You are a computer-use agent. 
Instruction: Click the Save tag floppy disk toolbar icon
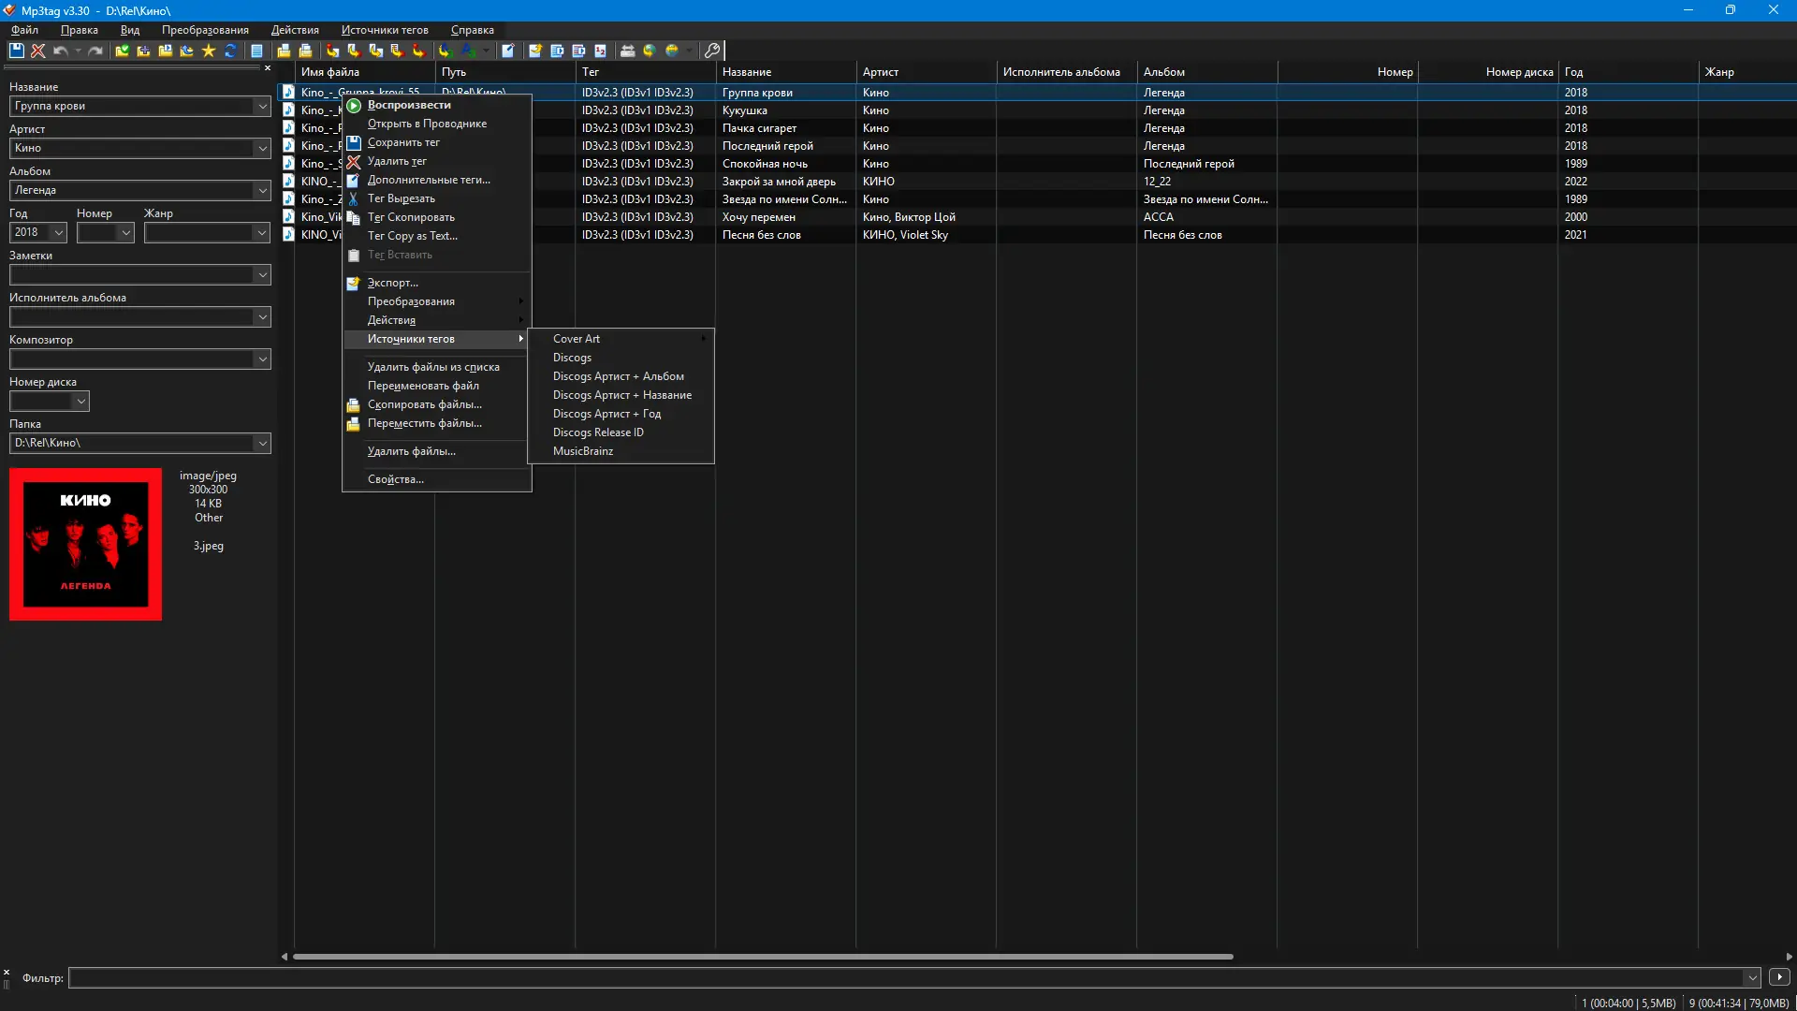pyautogui.click(x=16, y=51)
